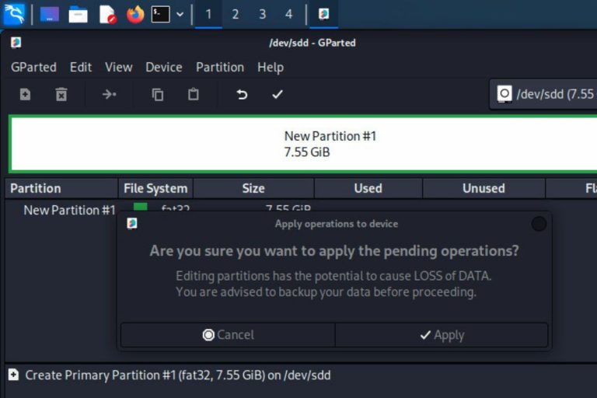This screenshot has height=398, width=597.
Task: Open the Edit menu
Action: click(81, 68)
